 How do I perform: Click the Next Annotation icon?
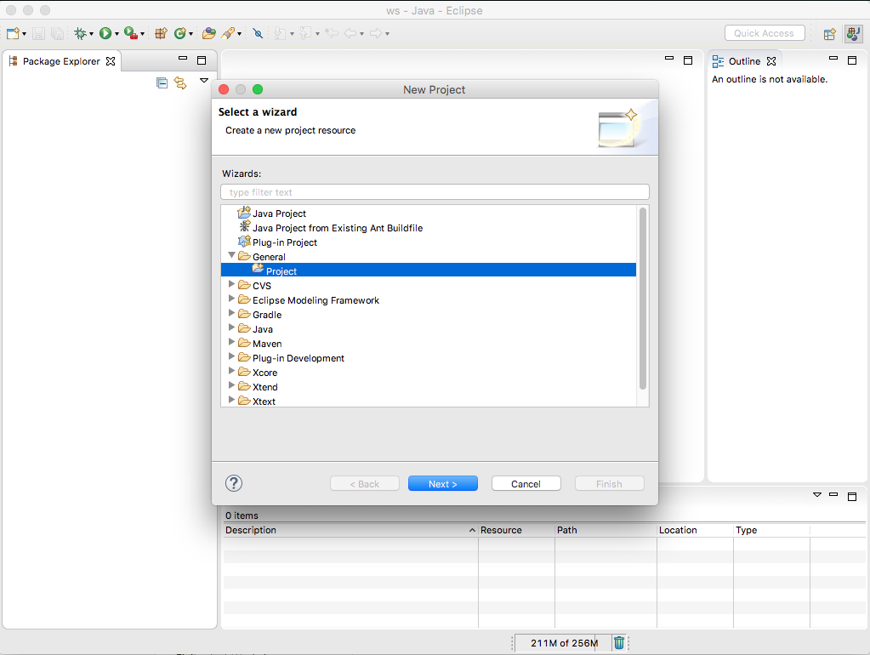click(x=280, y=33)
